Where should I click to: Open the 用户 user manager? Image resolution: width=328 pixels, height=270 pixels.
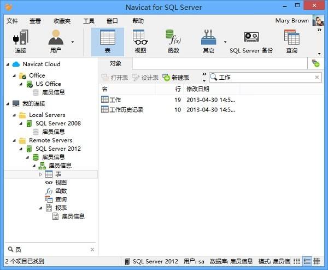point(56,42)
